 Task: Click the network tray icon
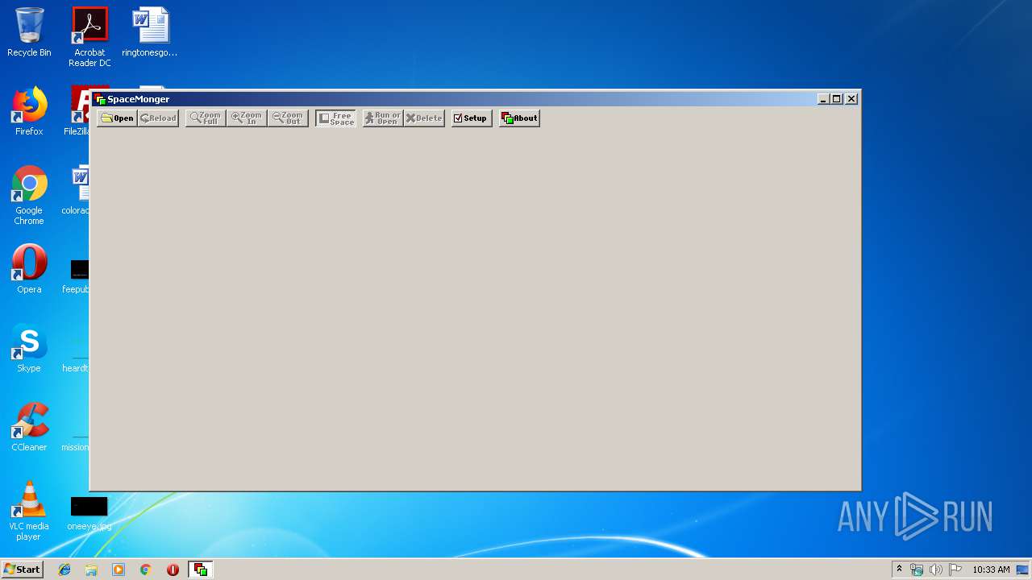917,570
